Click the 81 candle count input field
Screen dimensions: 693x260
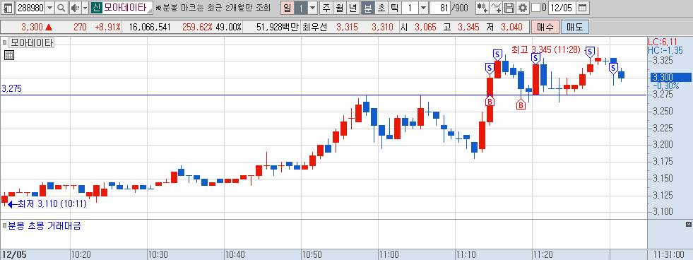click(439, 8)
